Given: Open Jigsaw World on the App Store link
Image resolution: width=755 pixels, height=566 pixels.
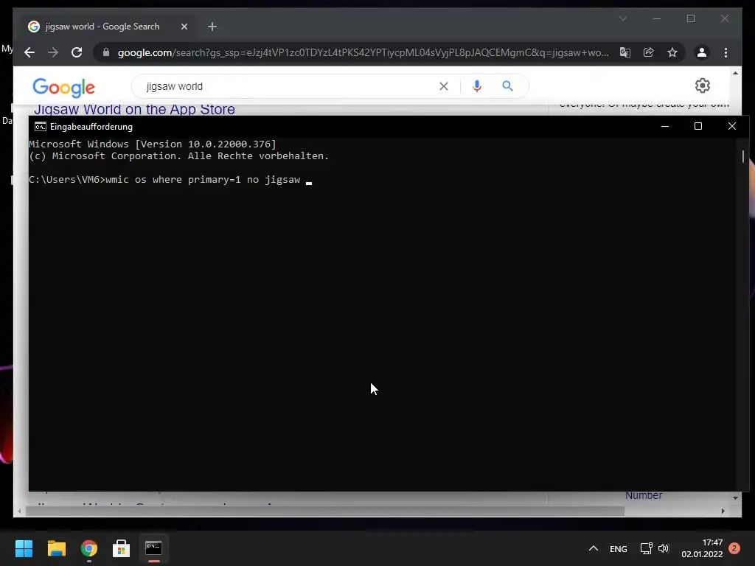Looking at the screenshot, I should pyautogui.click(x=134, y=109).
